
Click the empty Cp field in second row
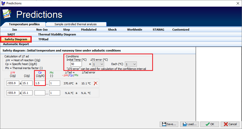tap(40, 93)
